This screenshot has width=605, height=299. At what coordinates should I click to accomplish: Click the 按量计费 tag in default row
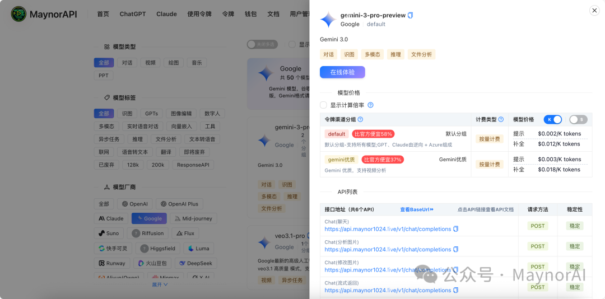(490, 139)
